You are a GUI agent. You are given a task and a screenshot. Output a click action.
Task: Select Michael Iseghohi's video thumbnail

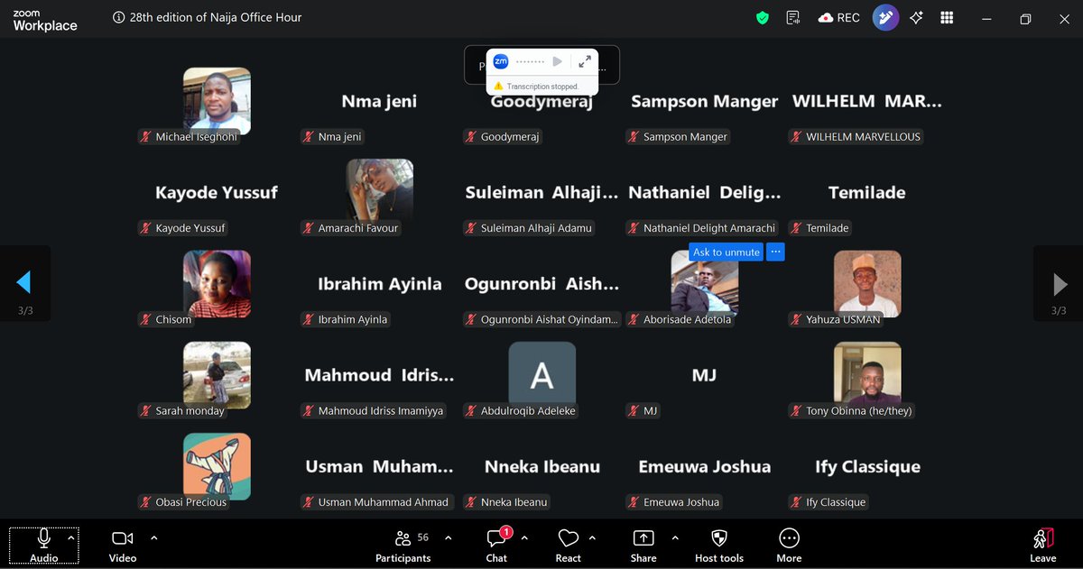click(217, 101)
